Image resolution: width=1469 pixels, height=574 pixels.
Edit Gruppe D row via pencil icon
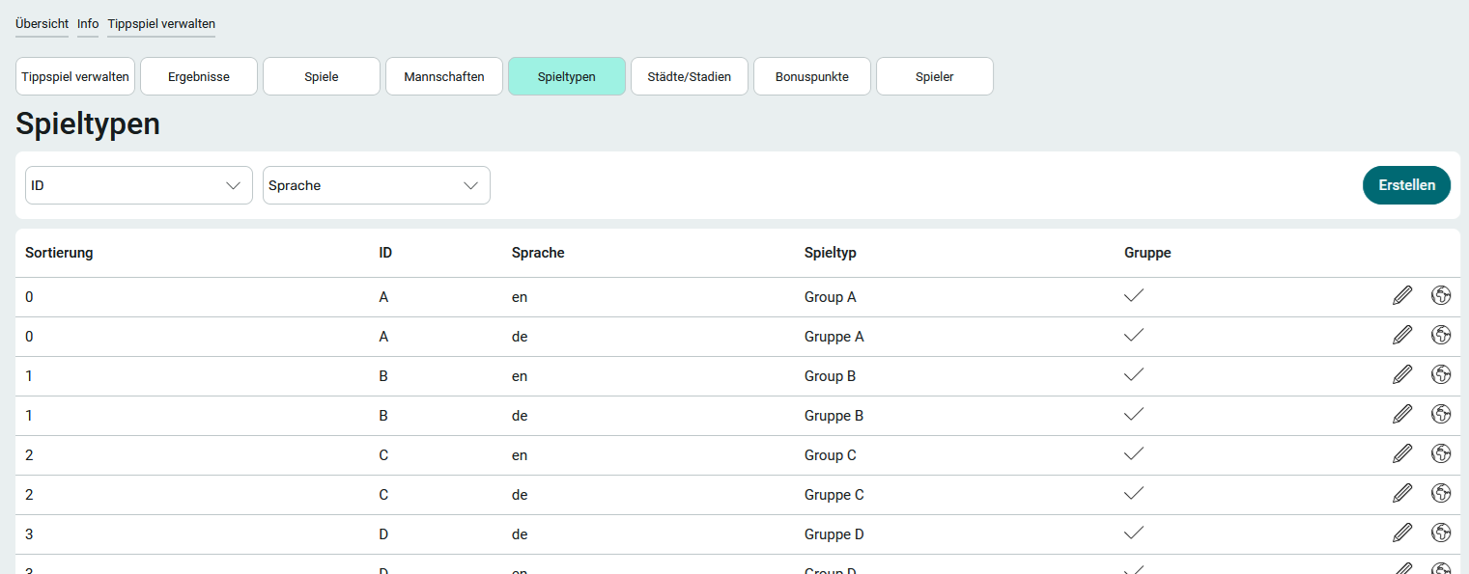(1402, 533)
